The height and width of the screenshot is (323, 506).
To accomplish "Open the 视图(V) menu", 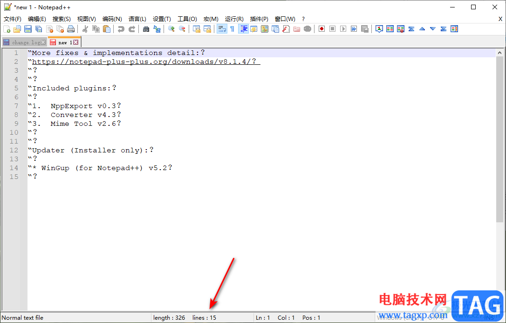I will coord(87,19).
